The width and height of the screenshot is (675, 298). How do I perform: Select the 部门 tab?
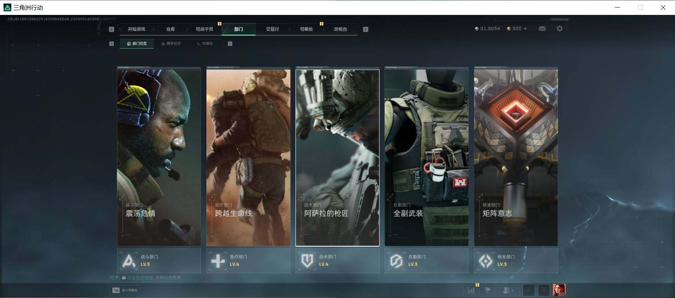(x=239, y=29)
